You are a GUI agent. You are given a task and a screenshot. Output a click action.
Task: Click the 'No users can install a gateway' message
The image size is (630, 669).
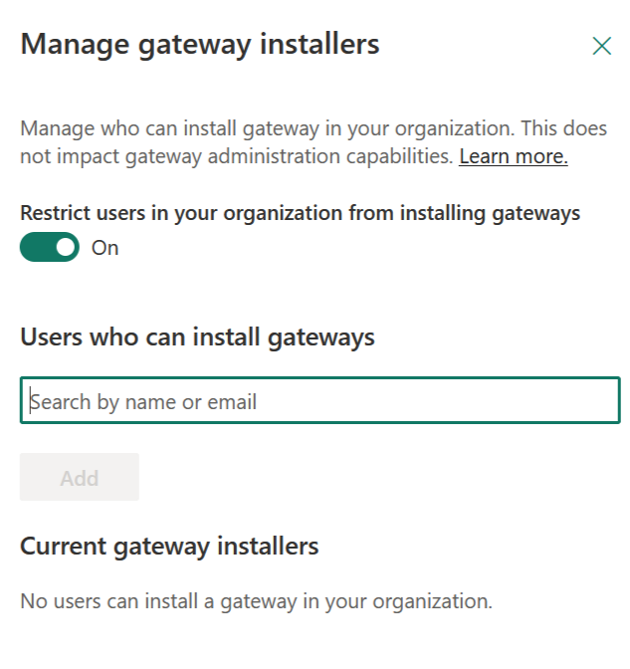click(256, 601)
